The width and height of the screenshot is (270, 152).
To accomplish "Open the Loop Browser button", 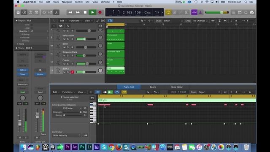I will [246, 12].
